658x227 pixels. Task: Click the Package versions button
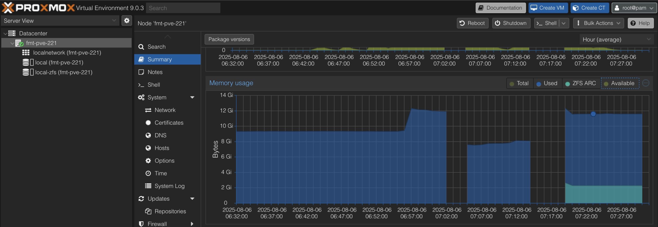pyautogui.click(x=229, y=39)
